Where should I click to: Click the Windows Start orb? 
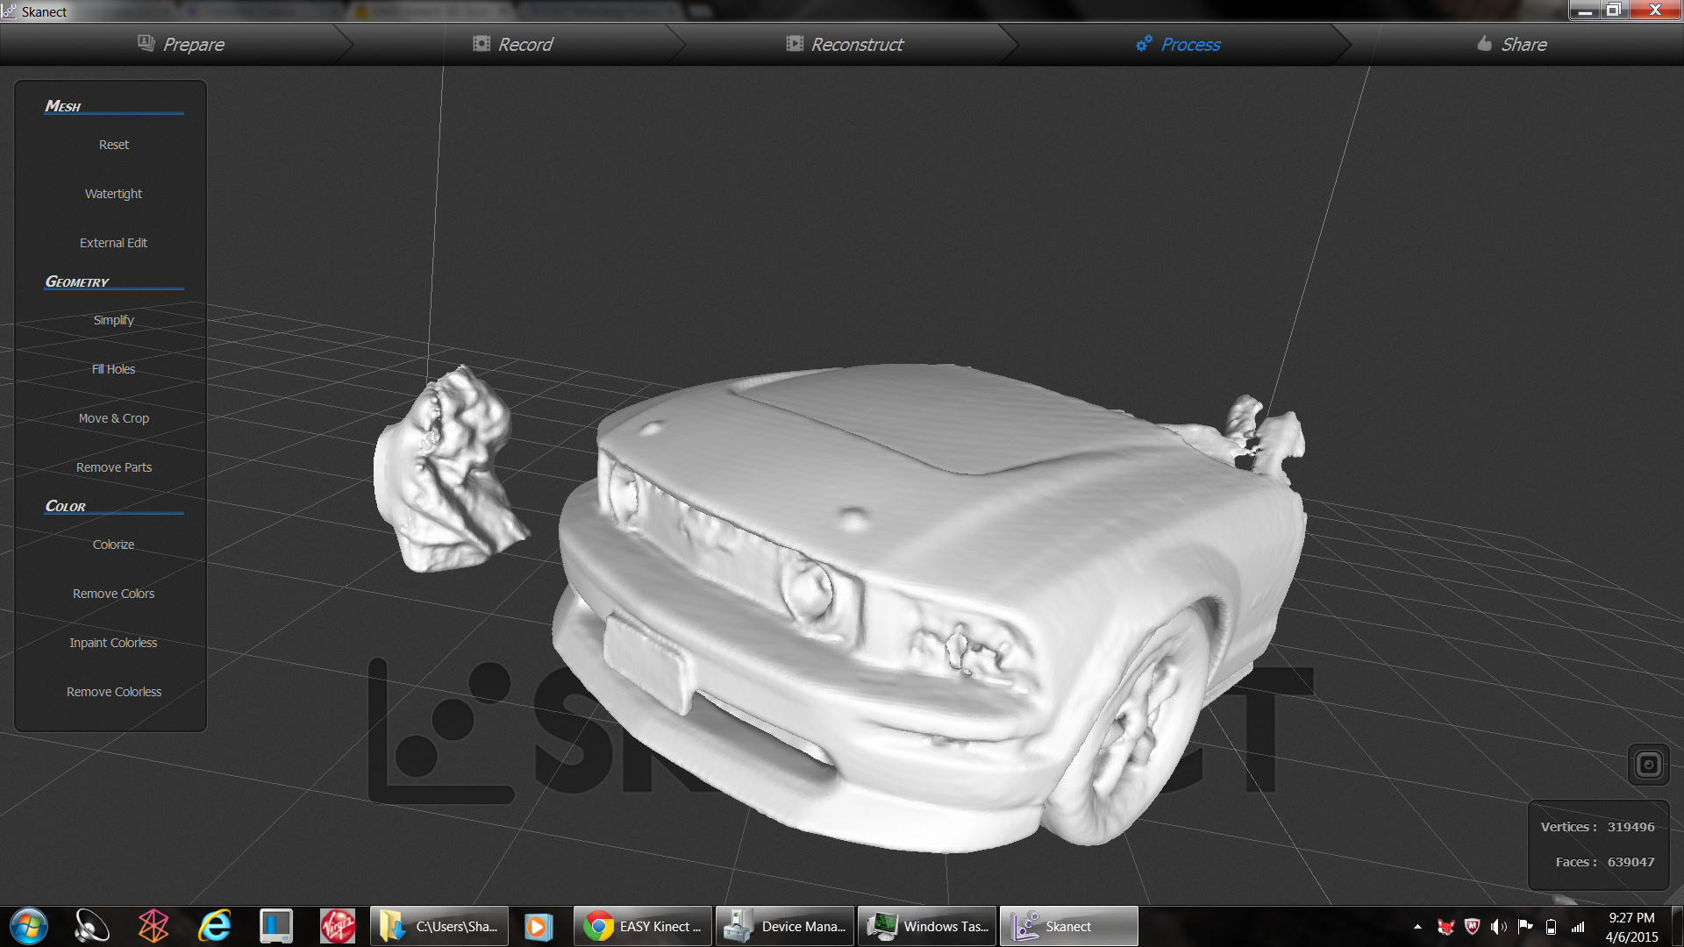pyautogui.click(x=28, y=926)
